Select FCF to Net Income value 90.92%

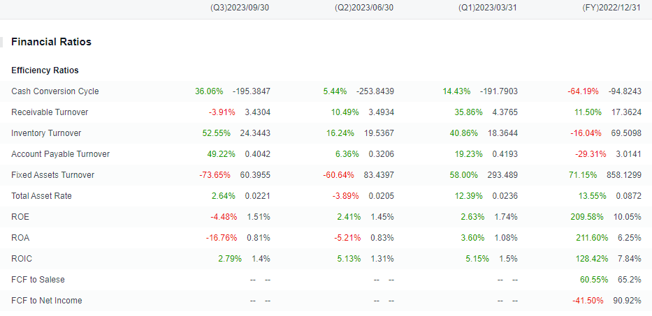(x=628, y=301)
